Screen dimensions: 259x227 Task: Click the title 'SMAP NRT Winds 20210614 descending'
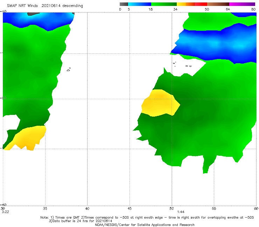[45, 6]
